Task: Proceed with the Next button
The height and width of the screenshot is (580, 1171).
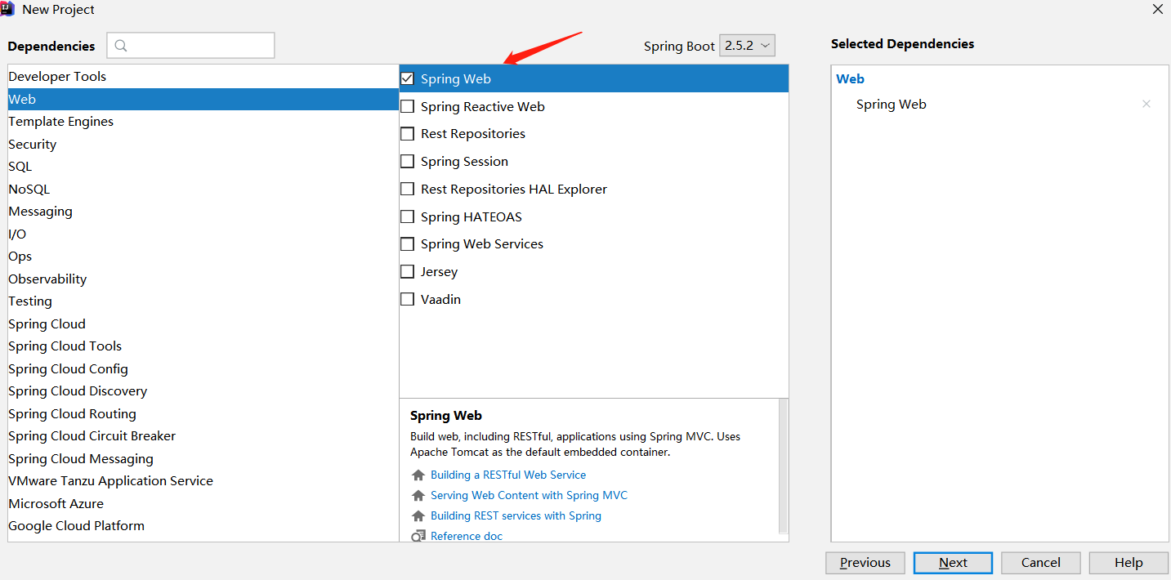Action: pyautogui.click(x=953, y=562)
